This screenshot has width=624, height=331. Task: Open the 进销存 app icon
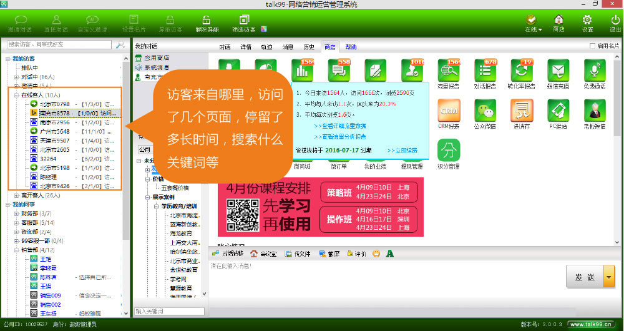pos(522,111)
